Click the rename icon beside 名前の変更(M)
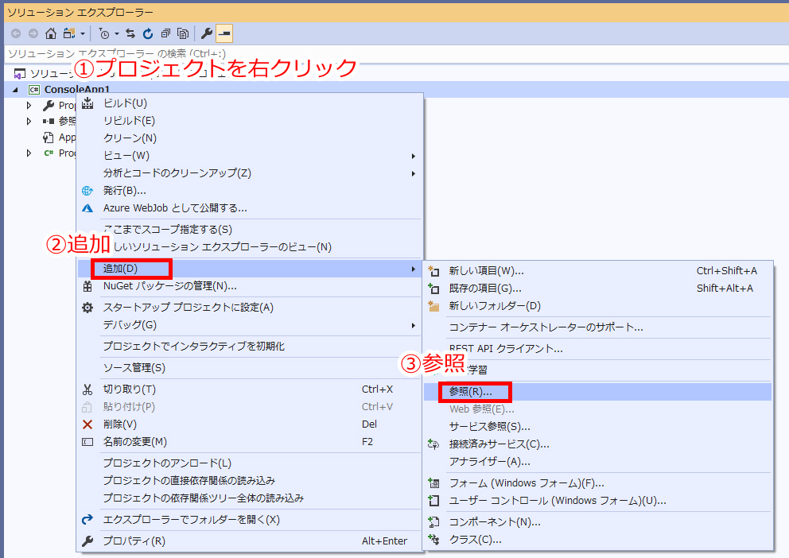This screenshot has height=558, width=789. pos(87,443)
